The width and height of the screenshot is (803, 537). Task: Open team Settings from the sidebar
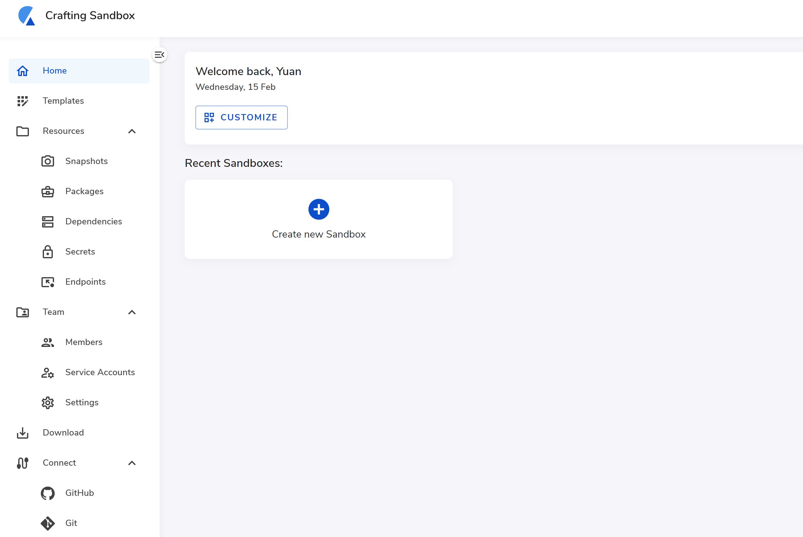(x=82, y=403)
